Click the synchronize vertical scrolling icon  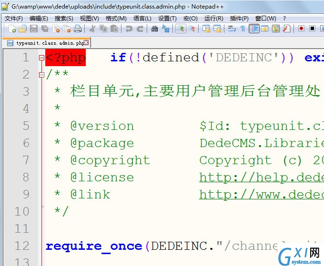(x=206, y=29)
